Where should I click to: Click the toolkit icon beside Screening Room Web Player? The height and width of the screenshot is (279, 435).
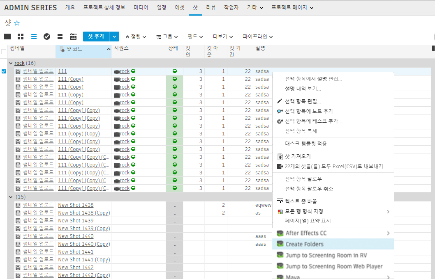[x=280, y=266]
